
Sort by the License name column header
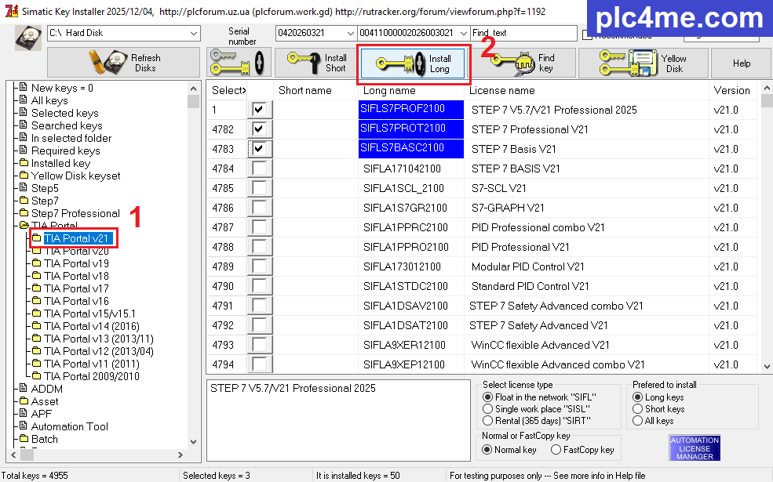pyautogui.click(x=502, y=90)
